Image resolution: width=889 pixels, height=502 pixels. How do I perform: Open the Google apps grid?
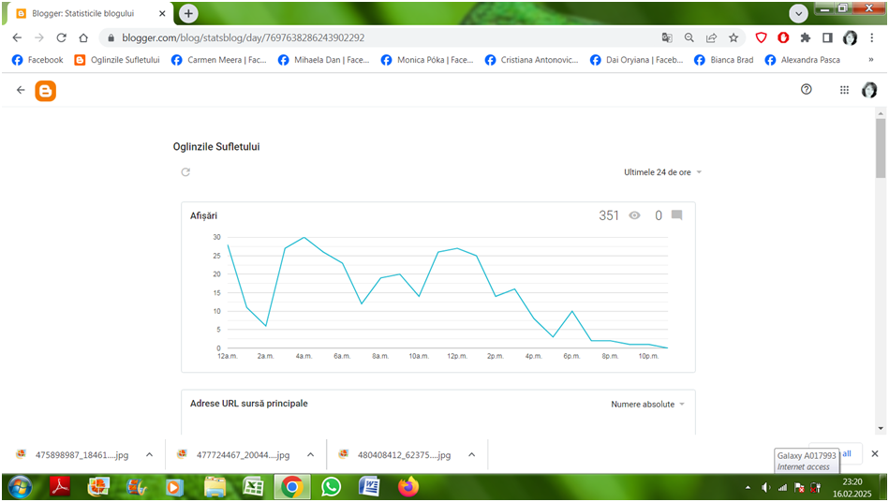(844, 90)
